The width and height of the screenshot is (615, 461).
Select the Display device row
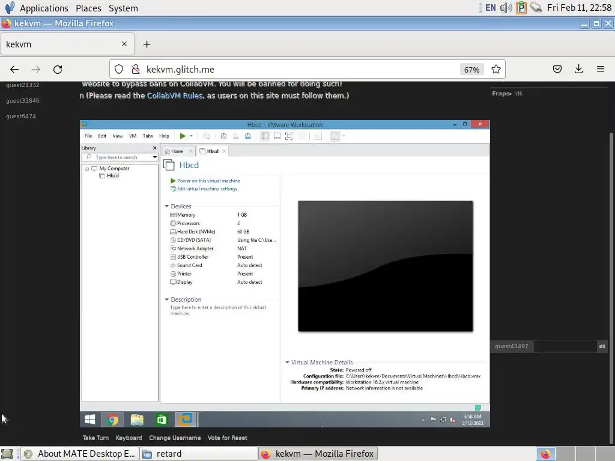point(223,282)
